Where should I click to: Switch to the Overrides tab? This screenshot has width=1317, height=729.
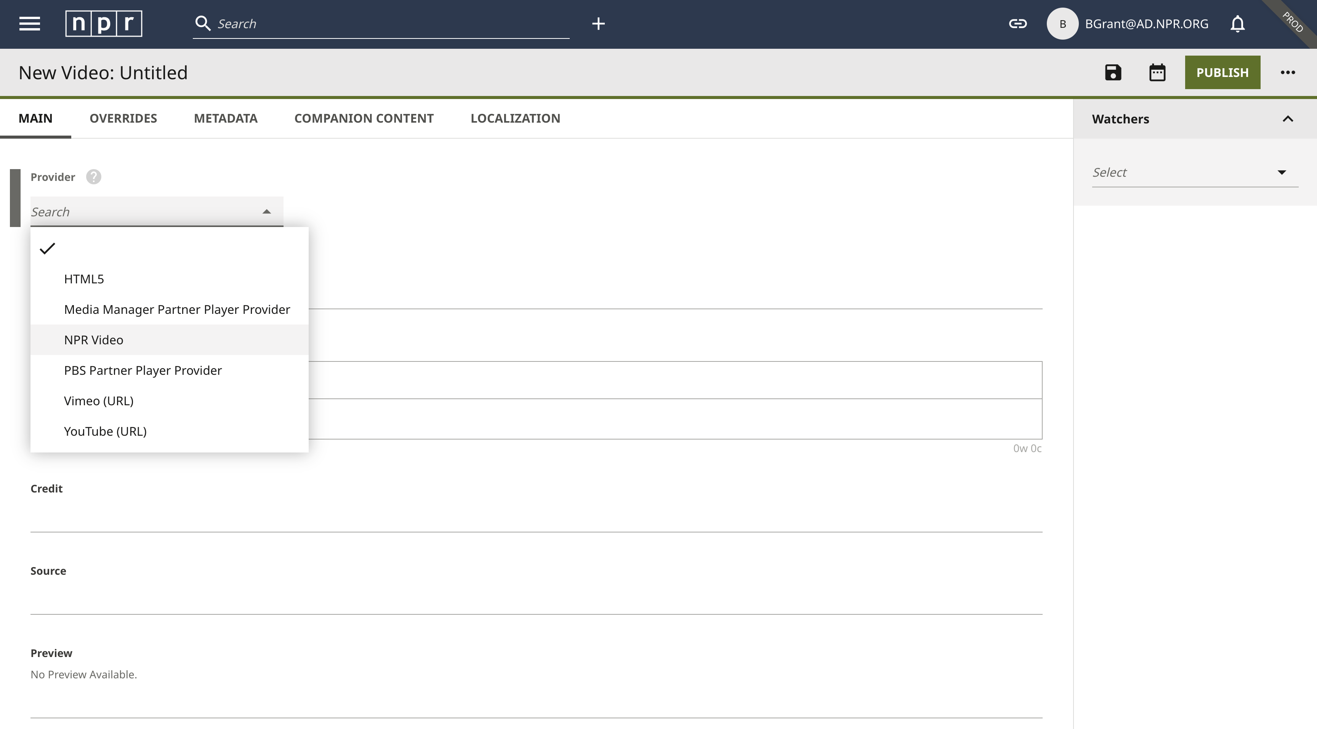tap(123, 118)
